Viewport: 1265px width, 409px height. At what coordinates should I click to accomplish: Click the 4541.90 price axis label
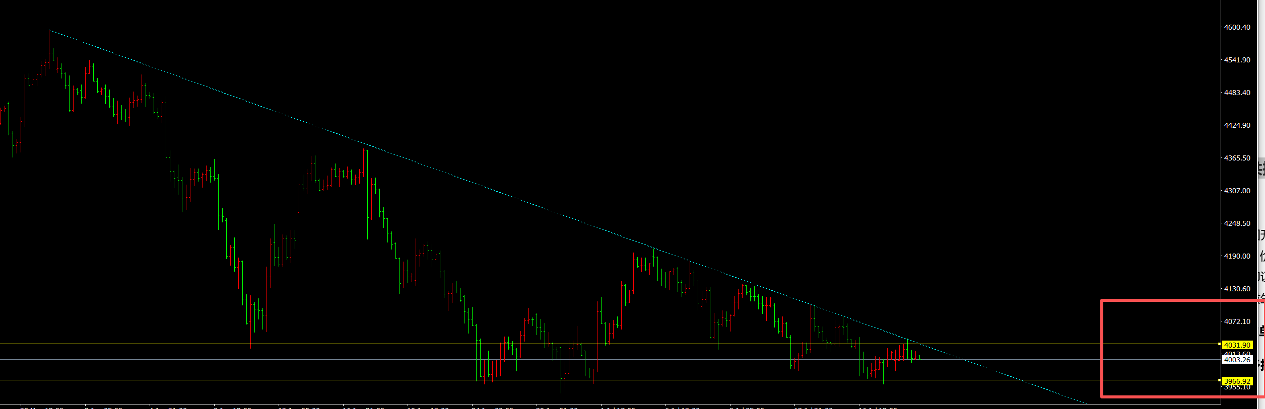[1237, 60]
